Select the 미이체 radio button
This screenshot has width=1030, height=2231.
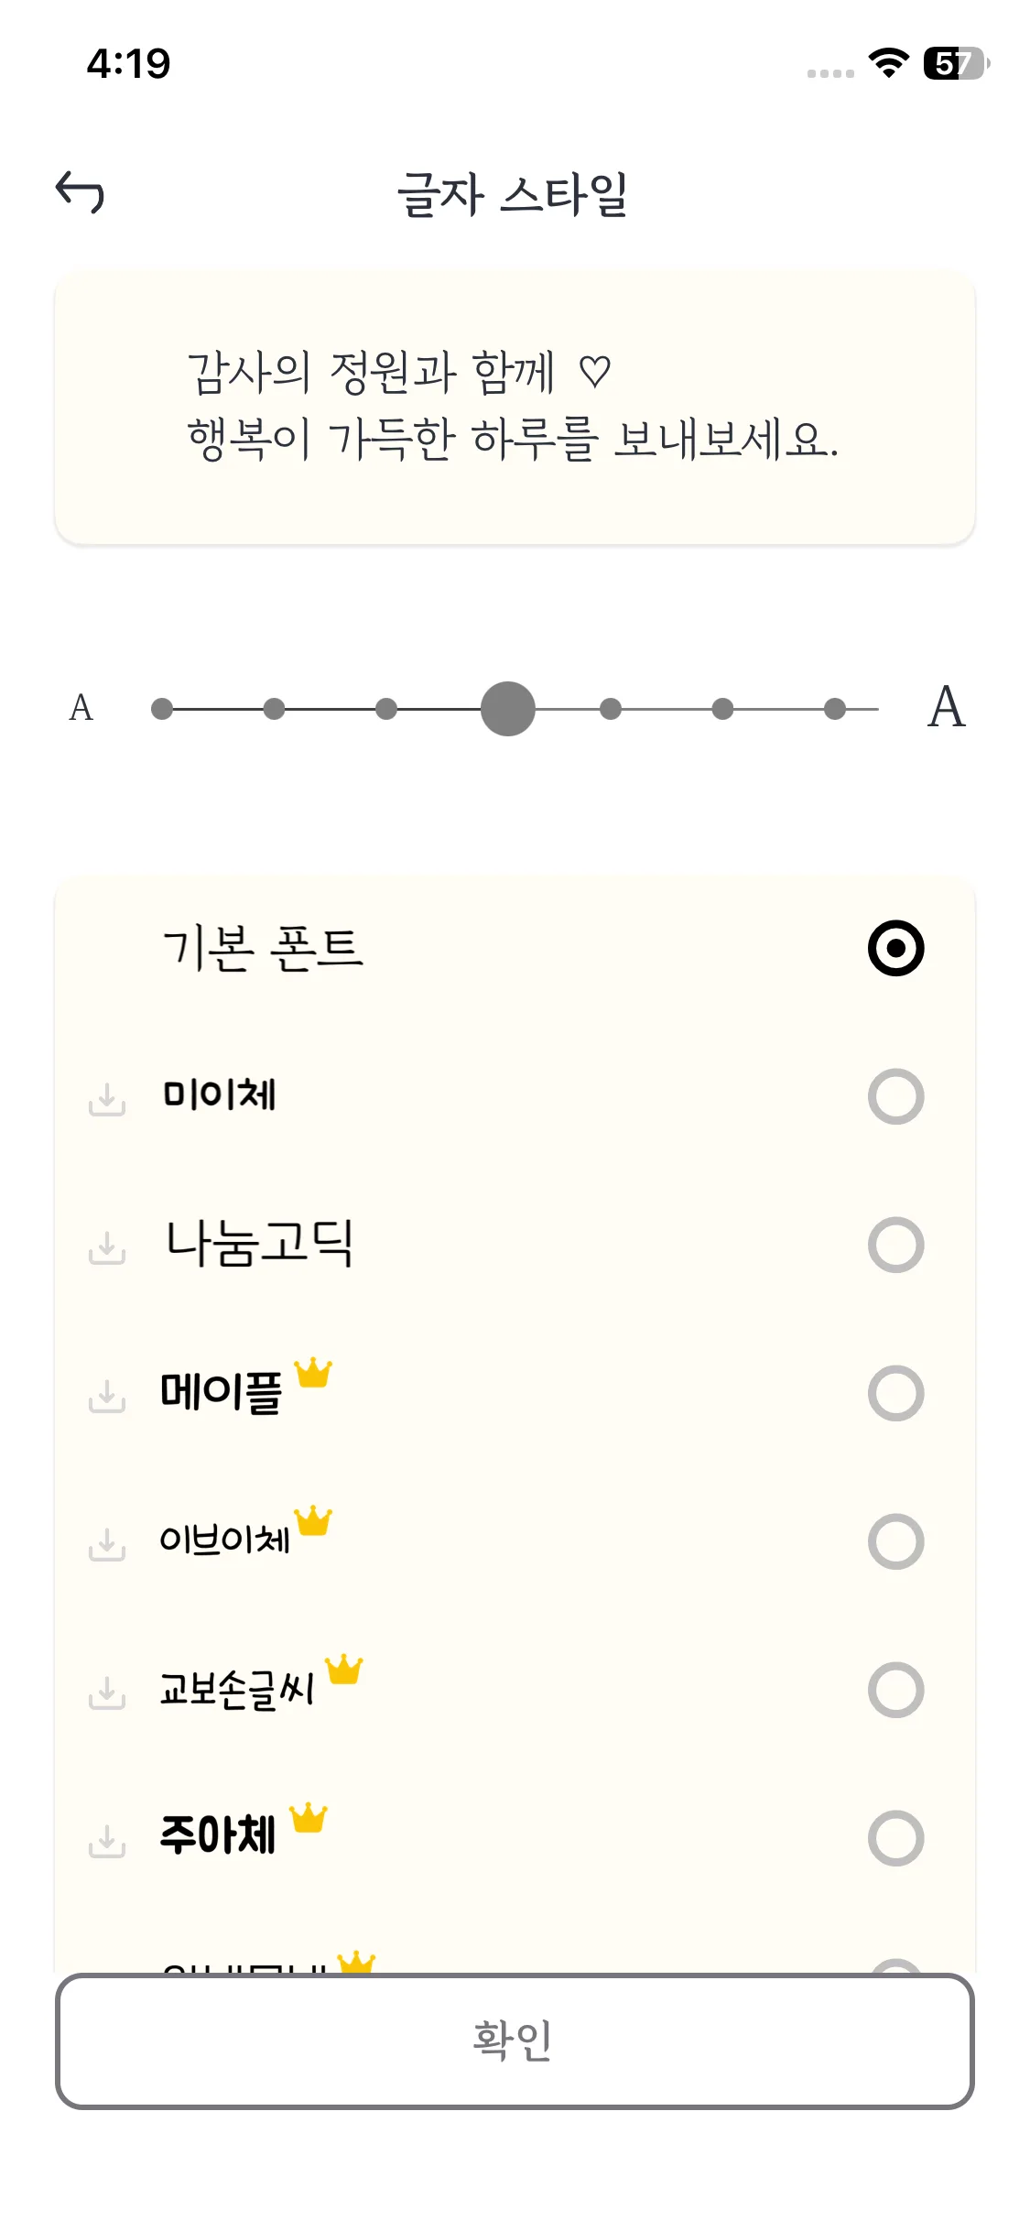click(895, 1096)
